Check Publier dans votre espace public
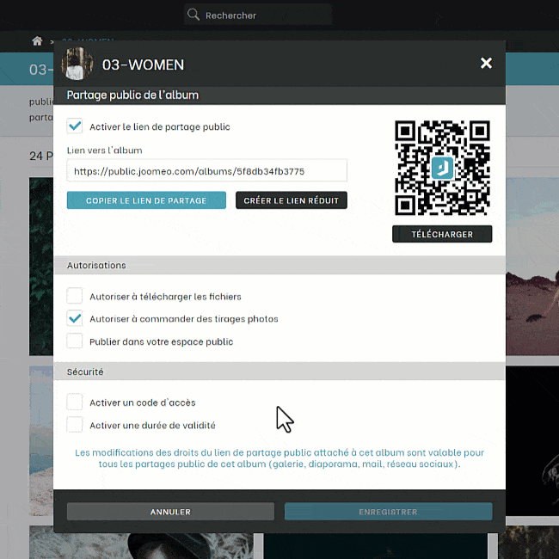 tap(75, 341)
